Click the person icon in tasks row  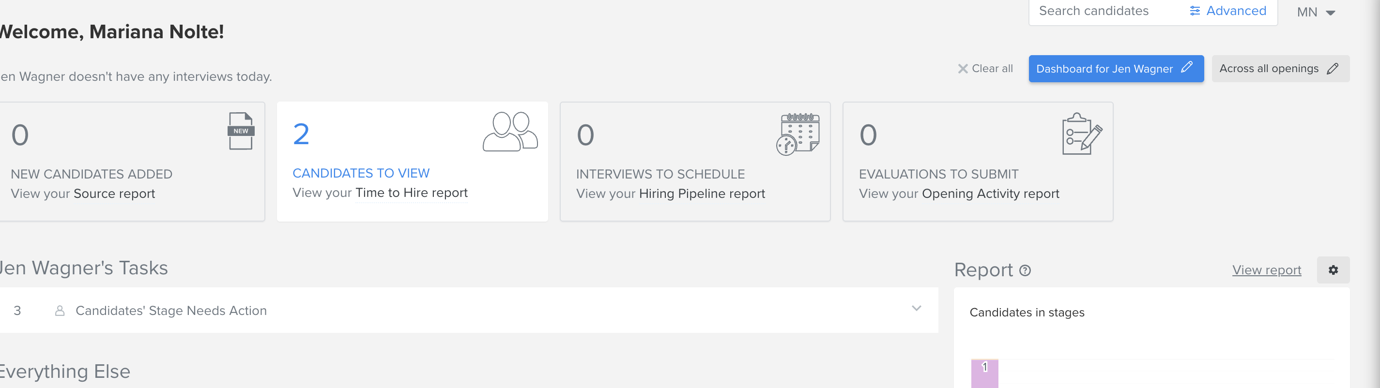pos(60,311)
